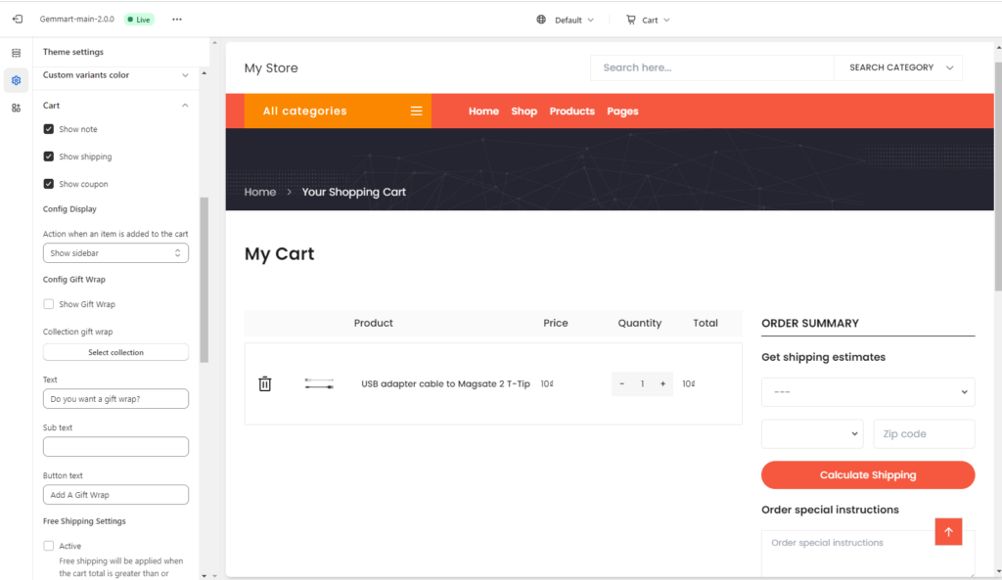Open the USB adapter cable product link
This screenshot has height=580, width=1002.
click(x=445, y=384)
